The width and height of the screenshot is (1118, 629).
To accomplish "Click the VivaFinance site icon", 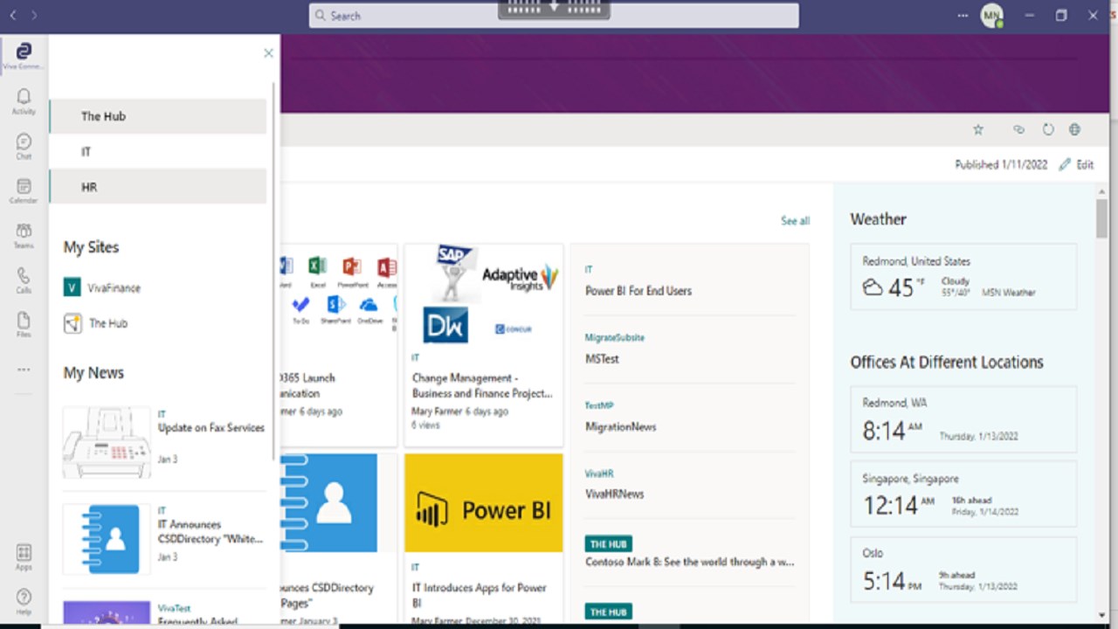I will 72,287.
